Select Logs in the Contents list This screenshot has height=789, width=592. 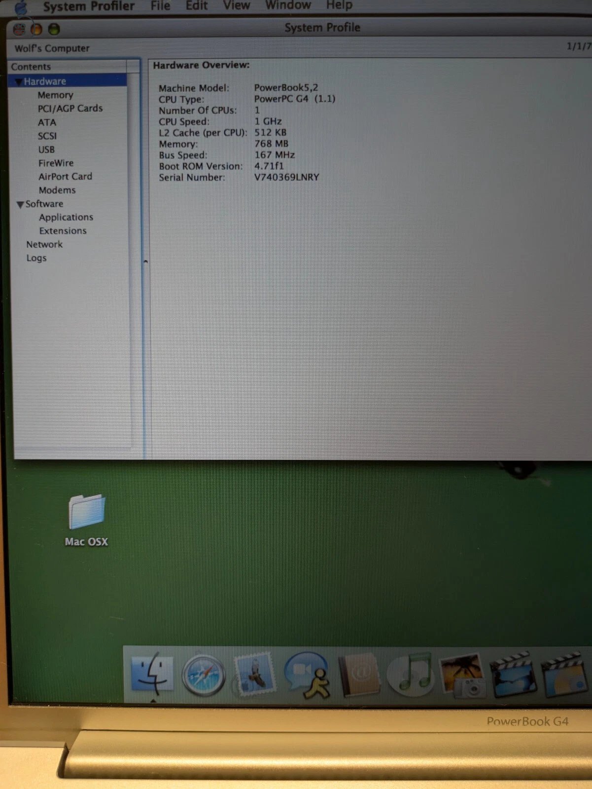click(36, 258)
